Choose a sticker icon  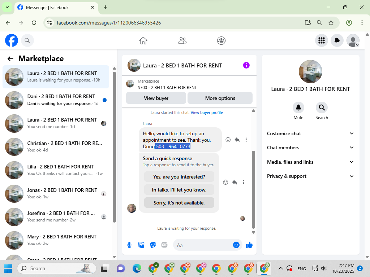[x=153, y=245]
